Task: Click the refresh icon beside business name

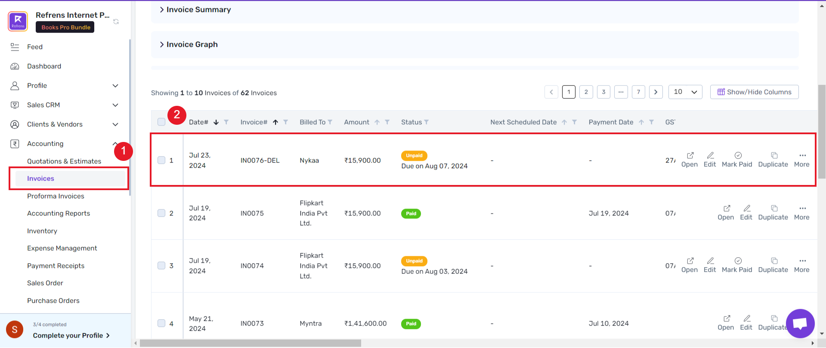Action: tap(116, 22)
